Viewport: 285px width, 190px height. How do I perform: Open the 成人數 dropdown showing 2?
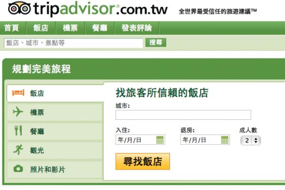[x=251, y=141]
